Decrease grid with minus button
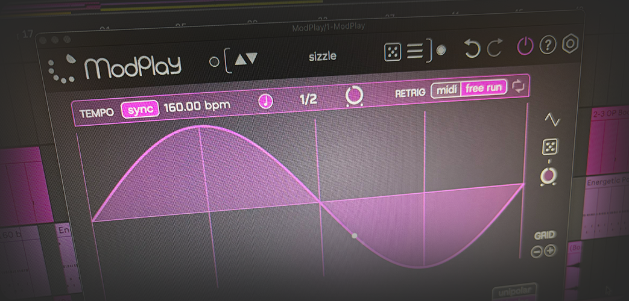 pos(536,252)
